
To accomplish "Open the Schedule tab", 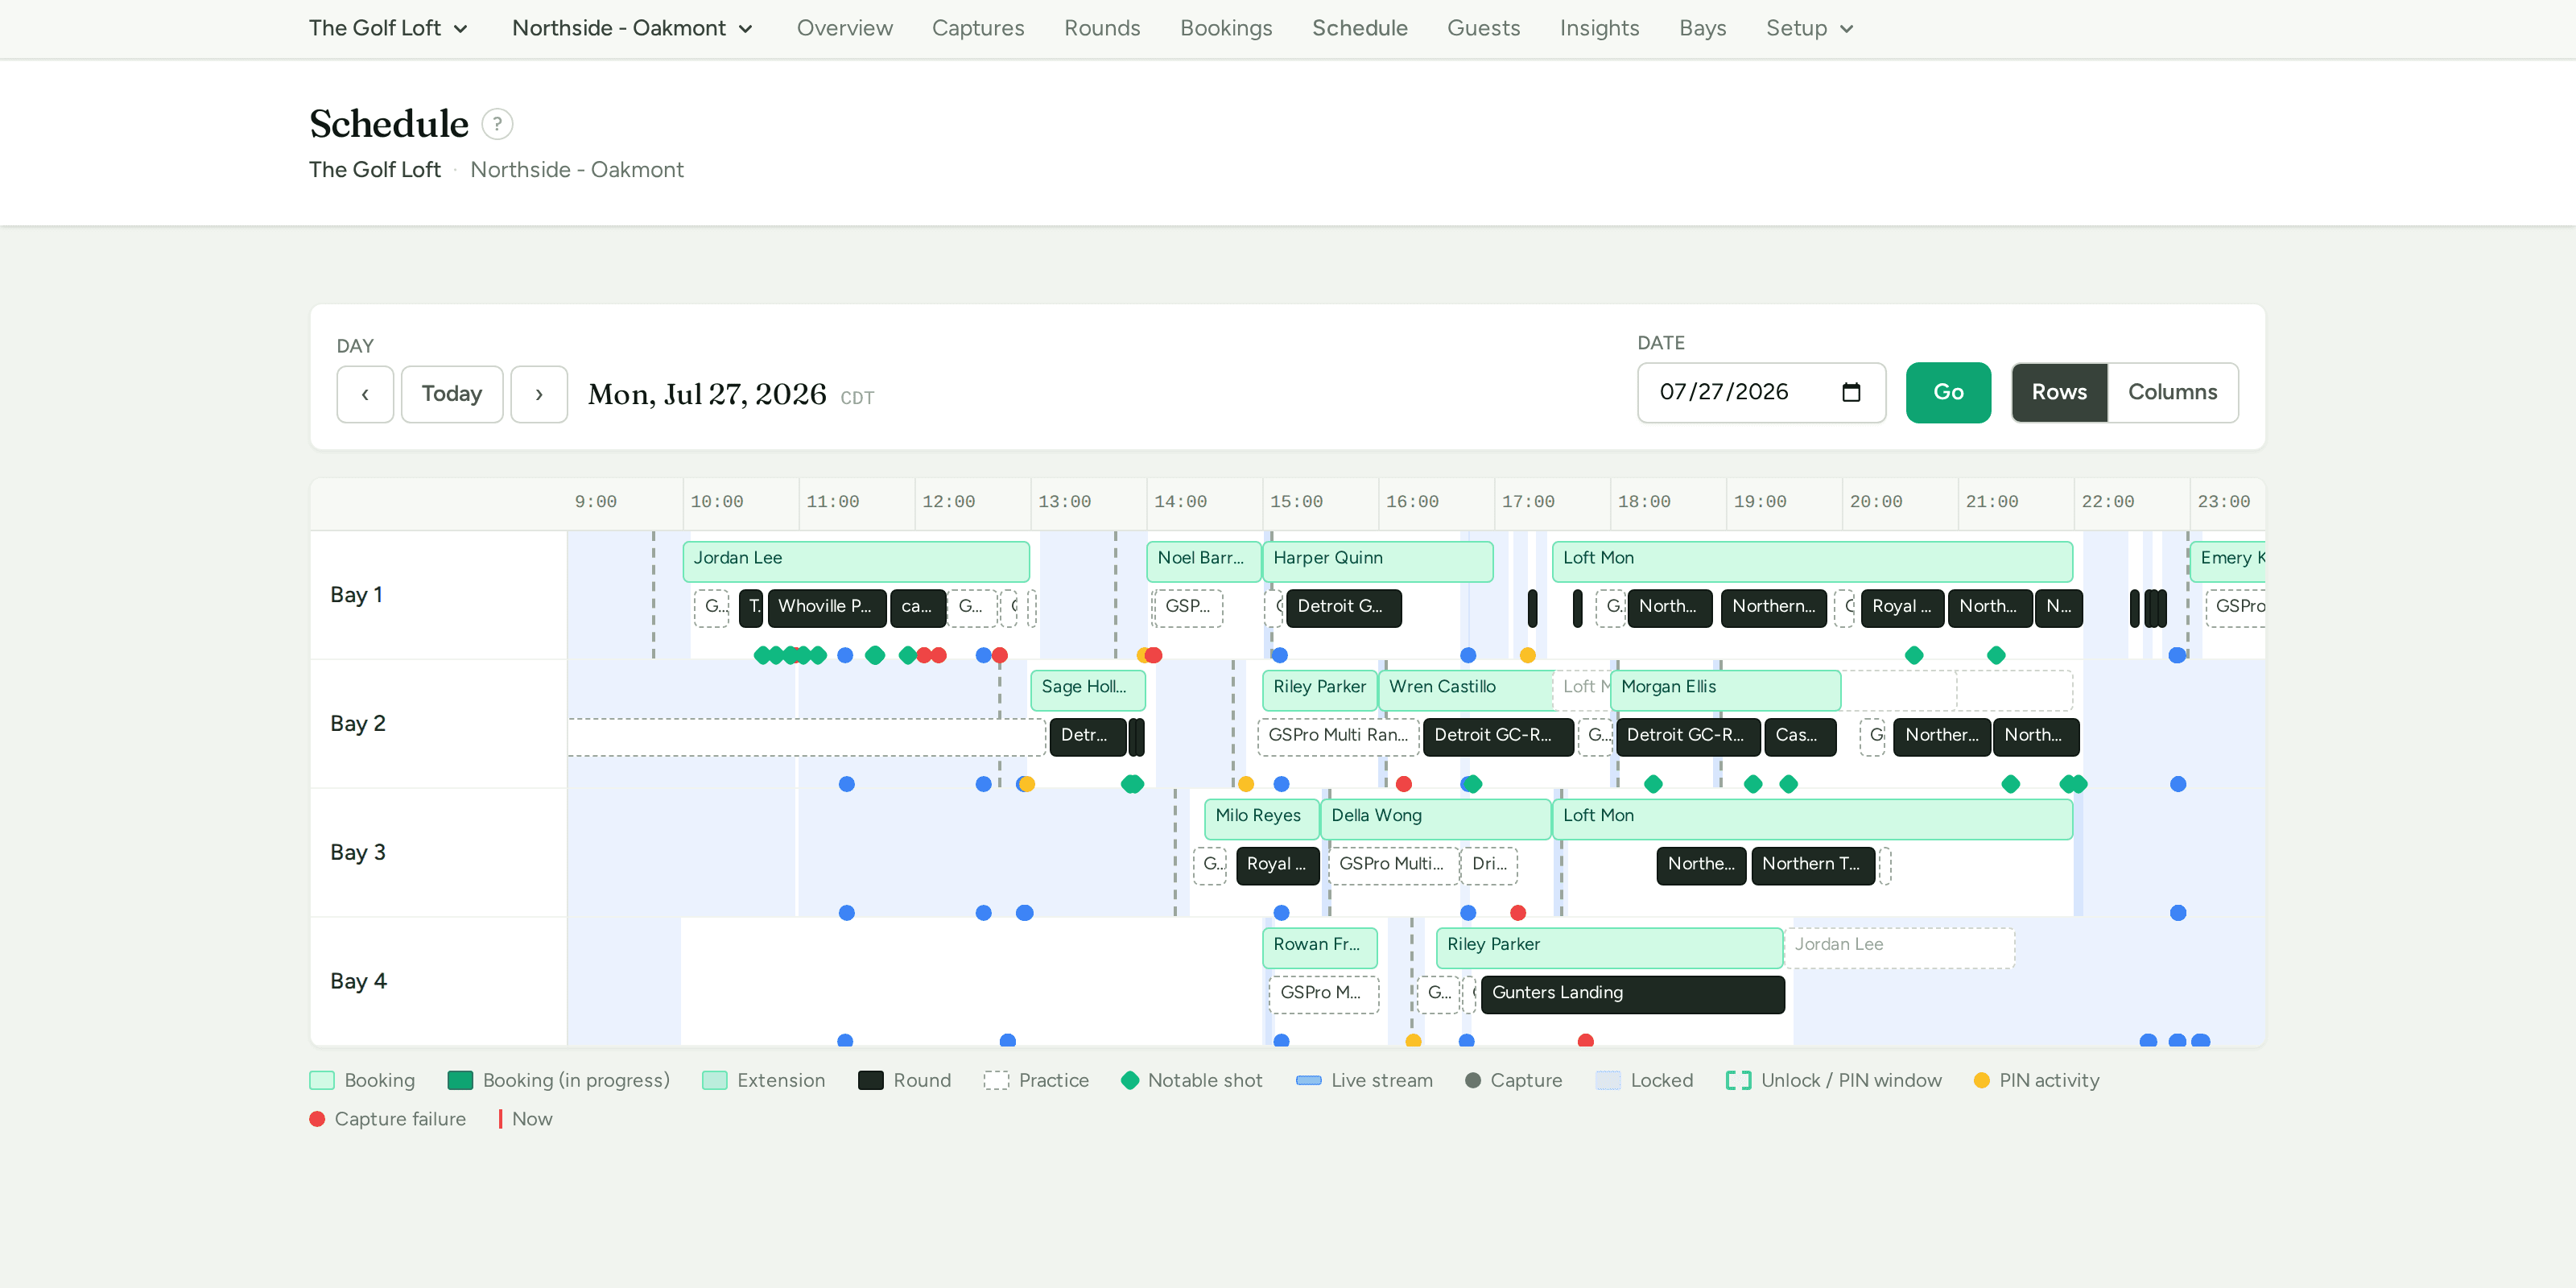I will [x=1359, y=28].
